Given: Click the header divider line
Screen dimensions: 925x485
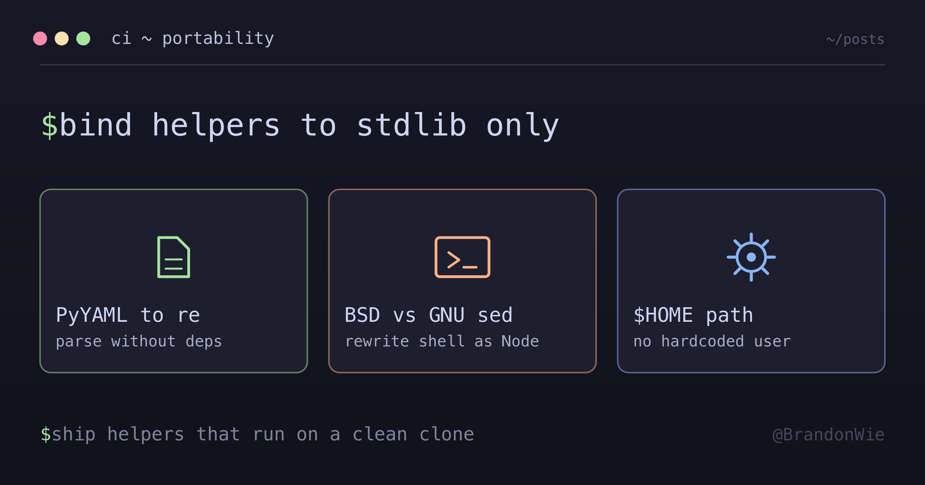Looking at the screenshot, I should point(462,65).
